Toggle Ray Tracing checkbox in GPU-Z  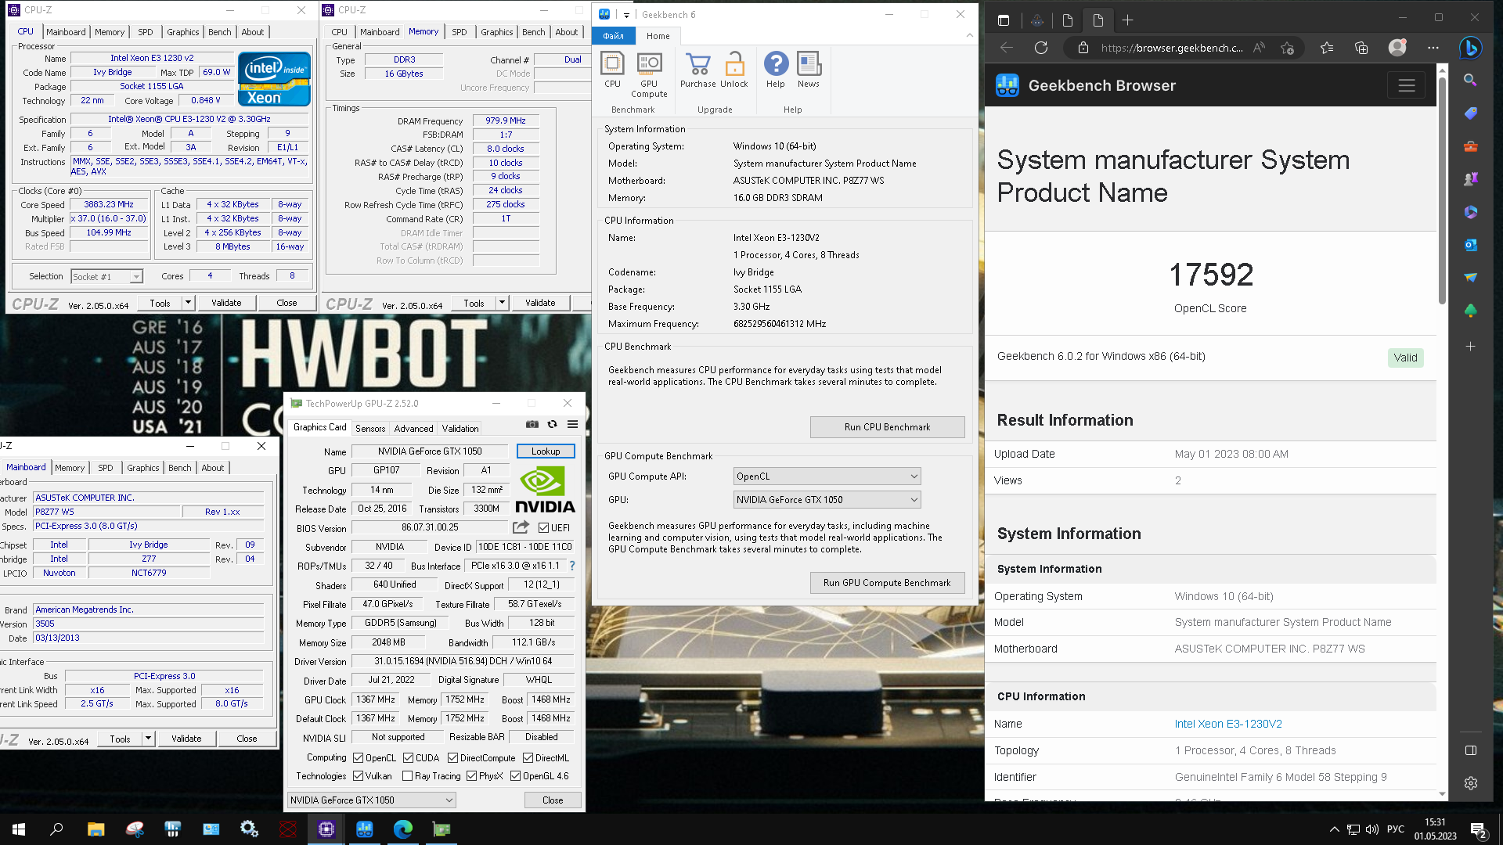pos(407,776)
